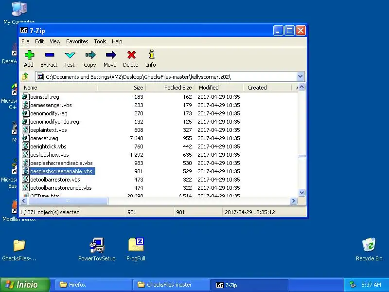Click the oenomodify.reg file icon
This screenshot has width=389, height=292.
coord(25,113)
